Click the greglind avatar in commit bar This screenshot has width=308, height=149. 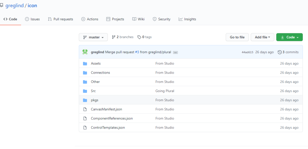click(85, 52)
